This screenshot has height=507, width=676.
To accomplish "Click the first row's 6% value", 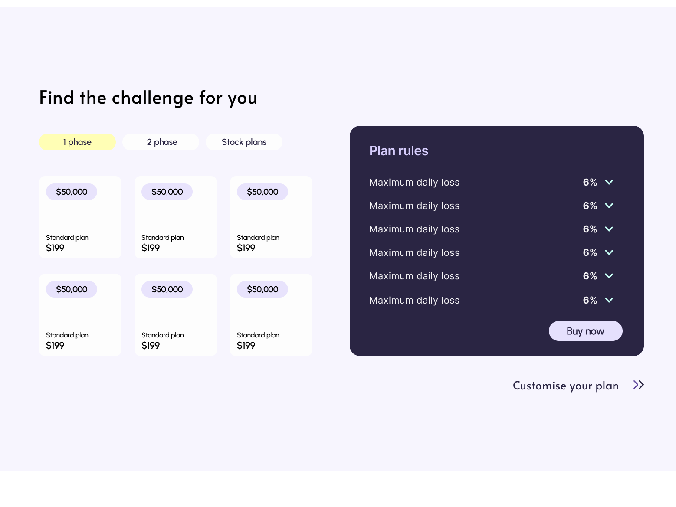I will (x=590, y=182).
